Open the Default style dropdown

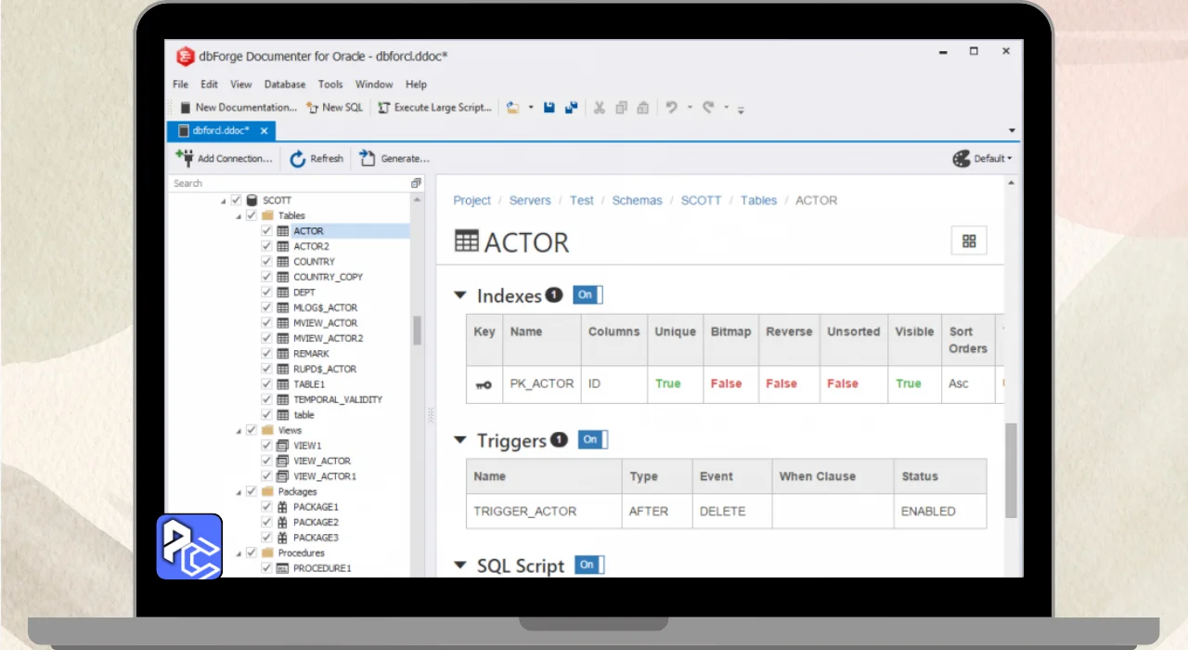click(983, 159)
